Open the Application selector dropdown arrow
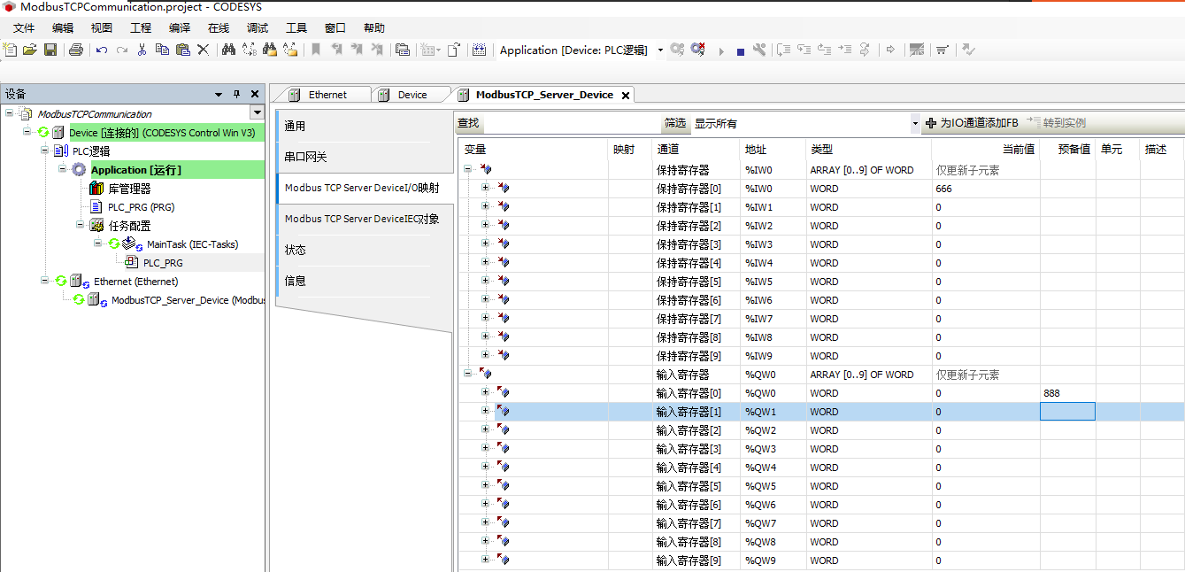Screen dimensions: 1185x572 [660, 50]
